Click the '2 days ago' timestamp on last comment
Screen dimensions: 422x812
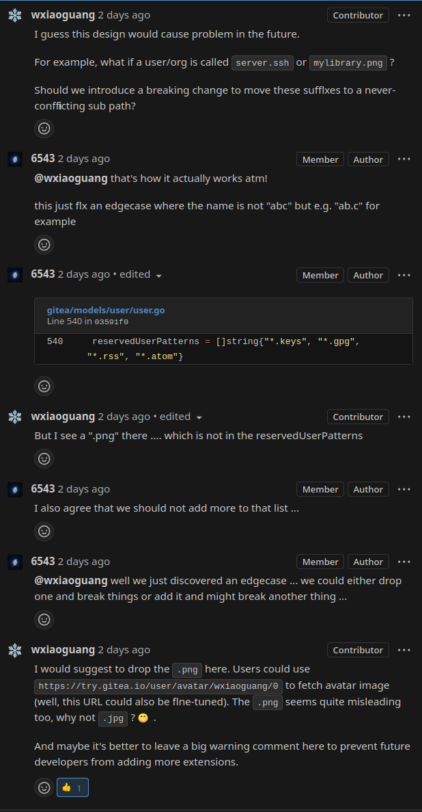click(124, 649)
